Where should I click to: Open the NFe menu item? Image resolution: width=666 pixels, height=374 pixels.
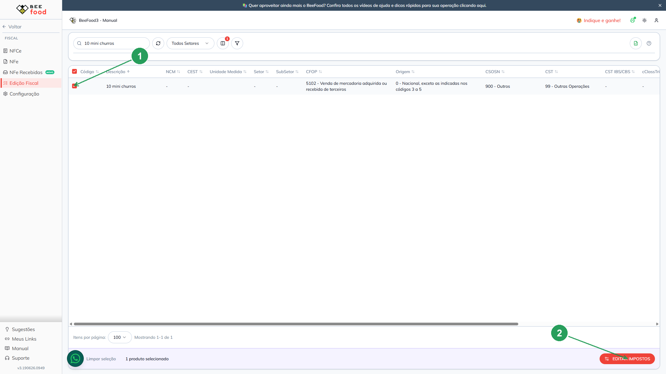[x=31, y=61]
